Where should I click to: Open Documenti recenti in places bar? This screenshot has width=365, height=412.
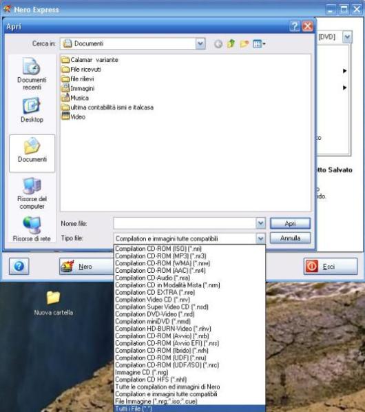32,74
